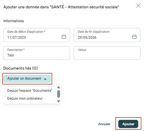Click the dialog title mentioning SANTÉ attestation
The height and width of the screenshot is (131, 145).
pos(61,7)
